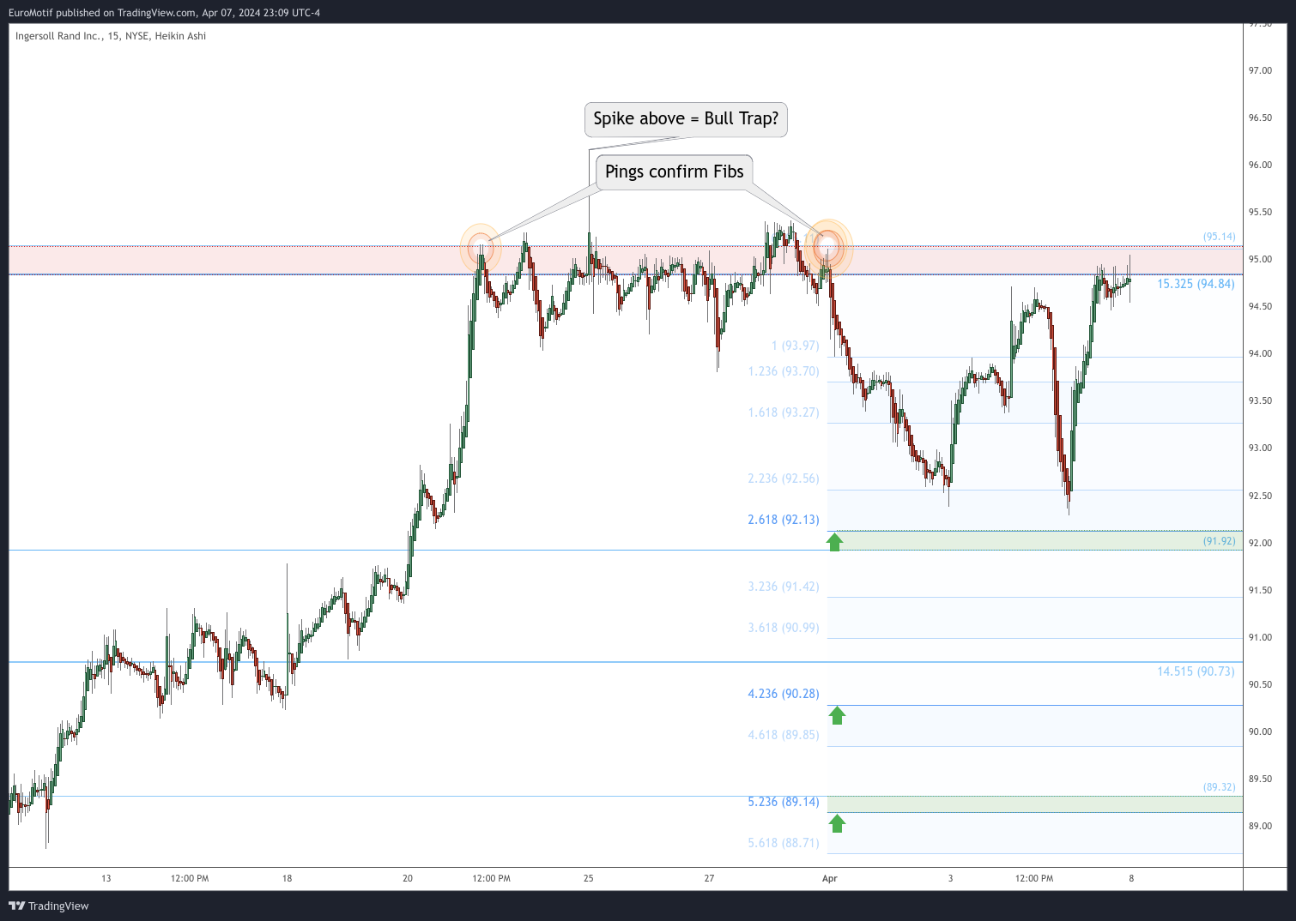The width and height of the screenshot is (1296, 921).
Task: Click 91.50 on the price axis
Action: pyautogui.click(x=1260, y=590)
